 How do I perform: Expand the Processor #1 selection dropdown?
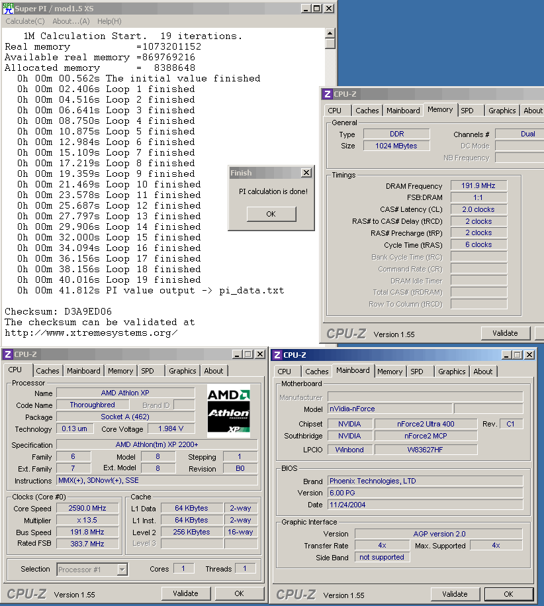[x=122, y=570]
